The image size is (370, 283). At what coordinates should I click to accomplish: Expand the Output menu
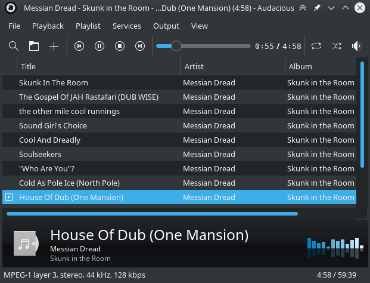pyautogui.click(x=166, y=26)
